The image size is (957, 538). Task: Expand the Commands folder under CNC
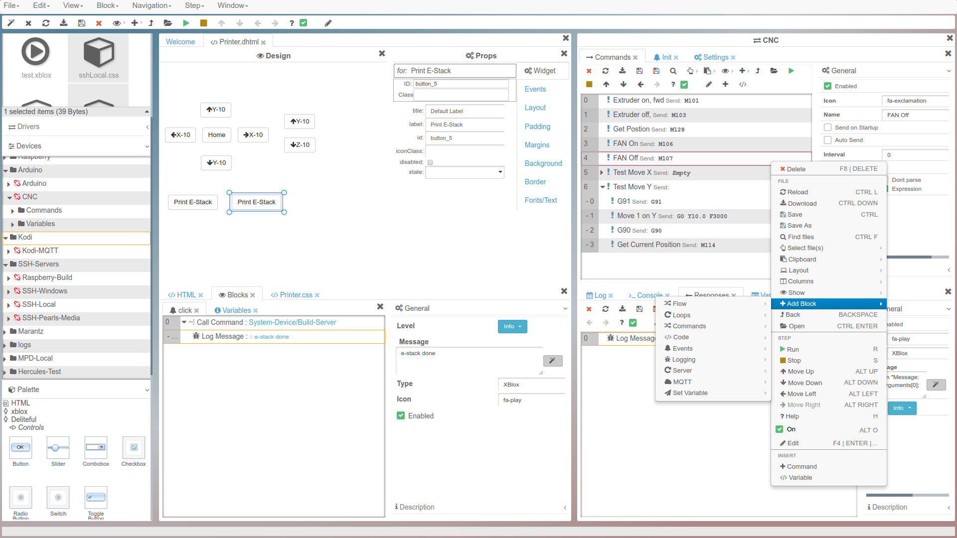[x=12, y=211]
